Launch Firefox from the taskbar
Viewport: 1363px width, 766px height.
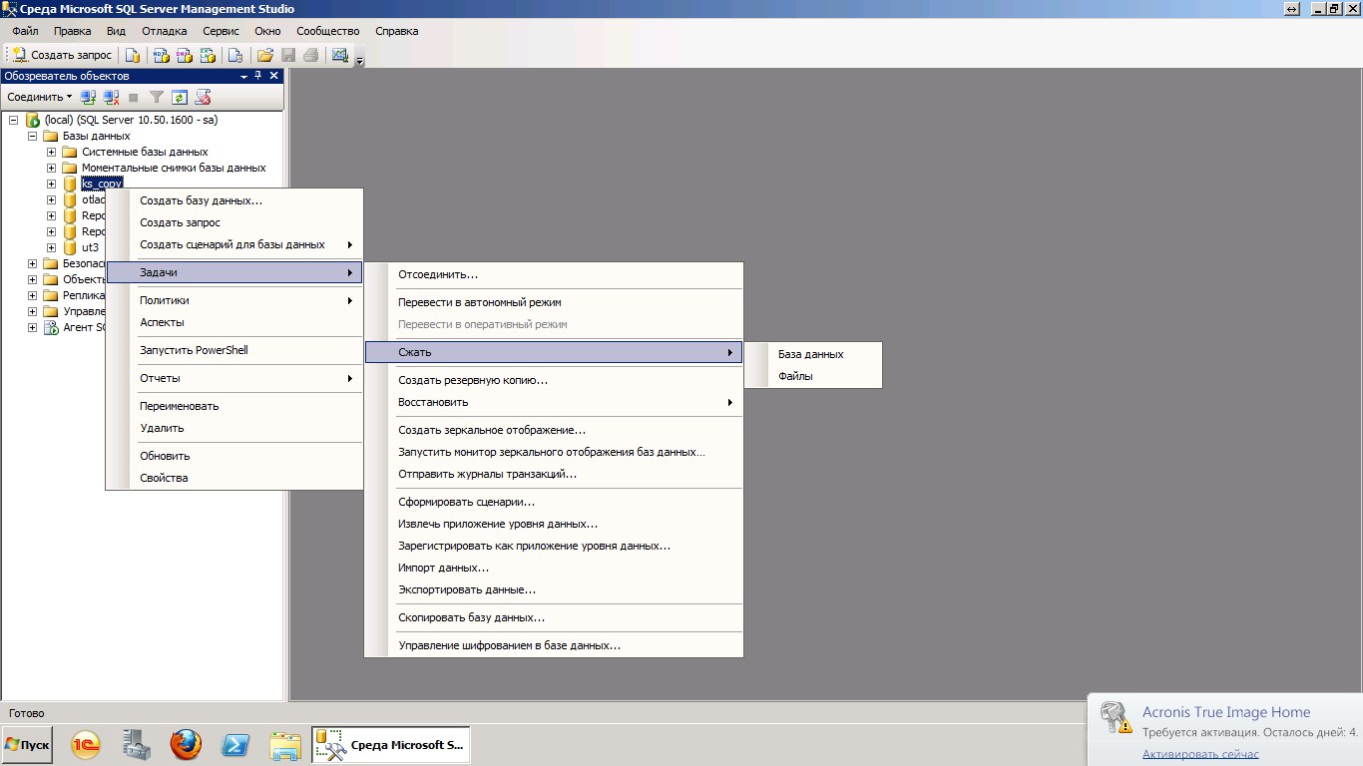pos(185,745)
